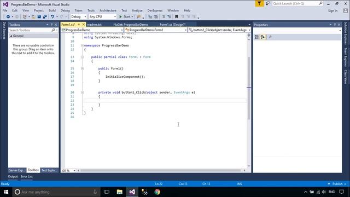Switch Properties to Alphabetical view
This screenshot has height=197, width=350.
(x=262, y=37)
